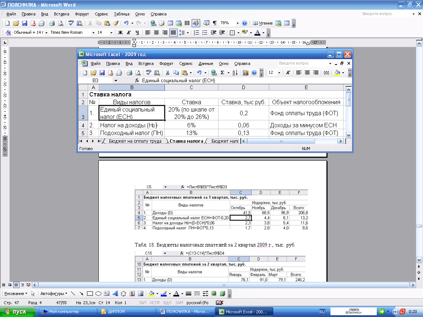Open the Автофигуры button on Drawing toolbar
The image size is (423, 317).
click(54, 294)
